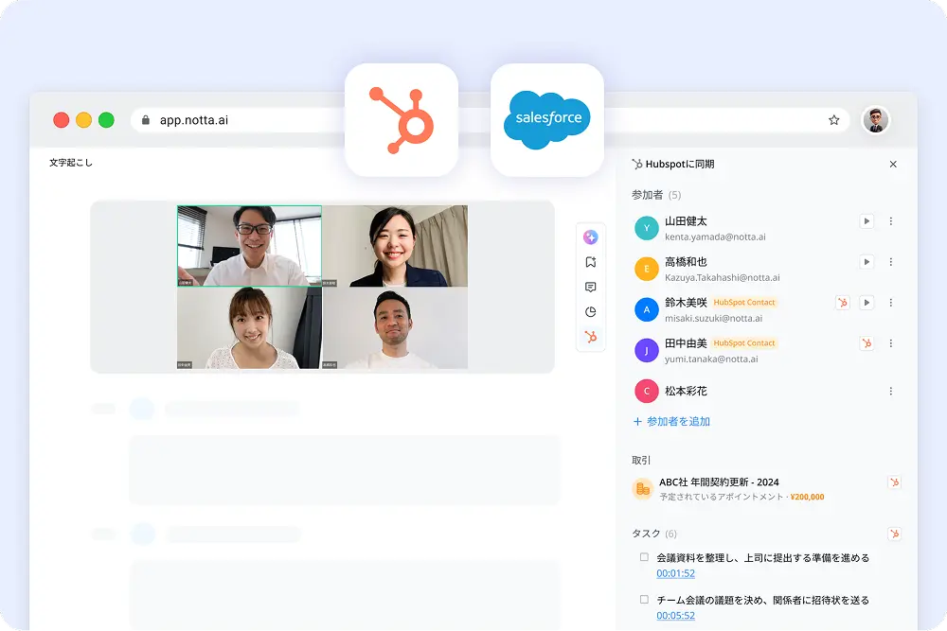This screenshot has height=631, width=947.
Task: Close the Hubspotに同期 panel
Action: (x=893, y=164)
